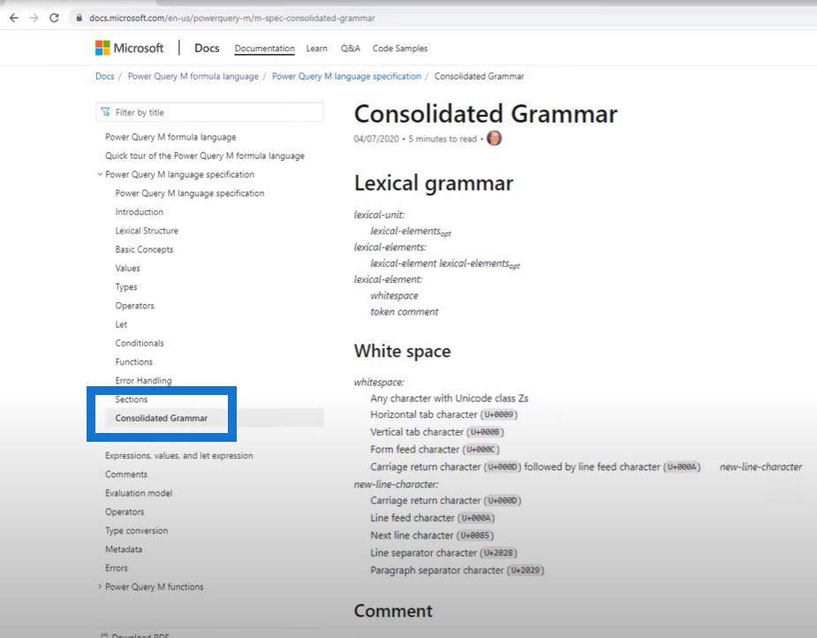Open Operators below Evaluation model
817x638 pixels.
tap(125, 512)
